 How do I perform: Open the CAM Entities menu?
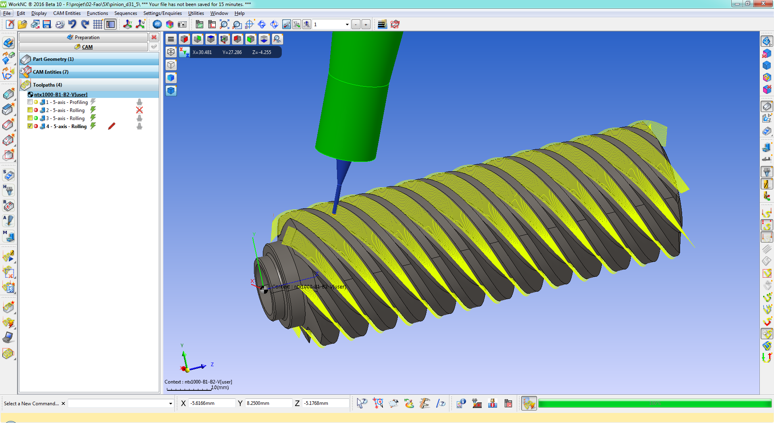click(x=67, y=13)
